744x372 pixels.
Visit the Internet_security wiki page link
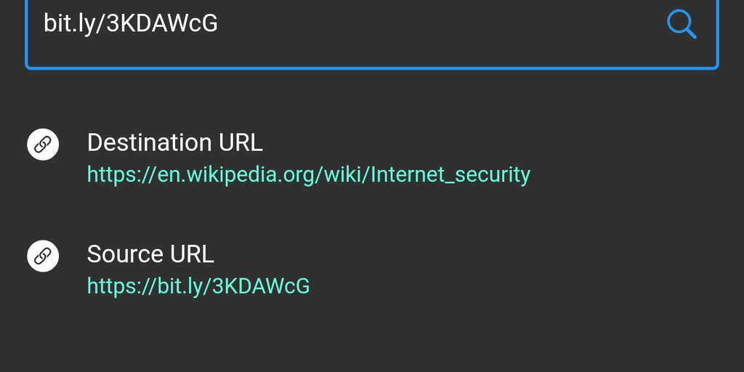click(x=308, y=174)
